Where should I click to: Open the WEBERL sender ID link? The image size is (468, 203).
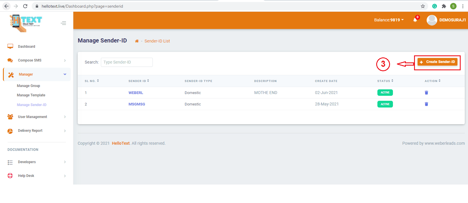(x=136, y=93)
